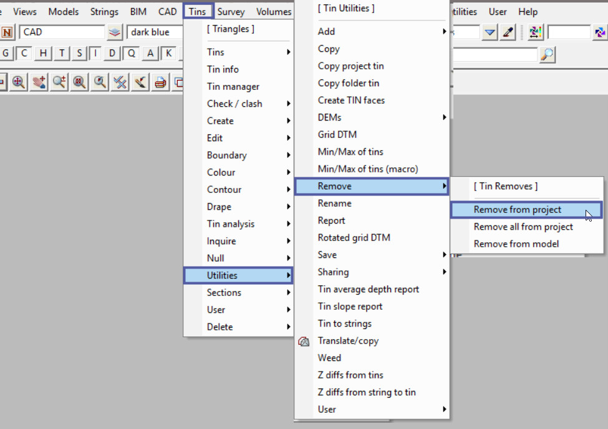Click the zoom plus/minus magnifier icon
Viewport: 608px width, 429px height.
(59, 82)
